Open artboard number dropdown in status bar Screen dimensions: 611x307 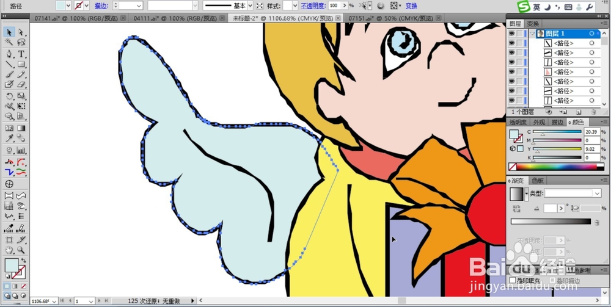91,301
